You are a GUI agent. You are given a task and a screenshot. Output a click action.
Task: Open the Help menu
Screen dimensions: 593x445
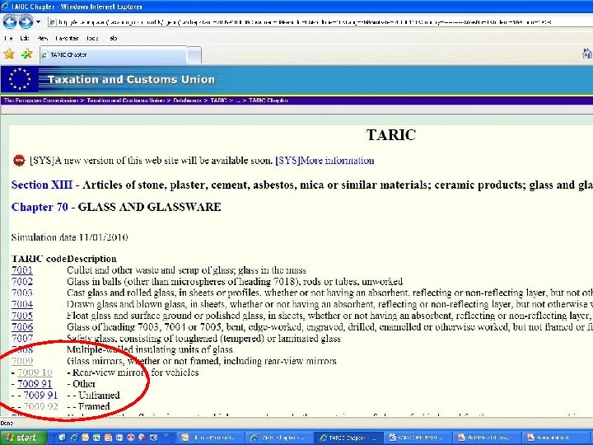[113, 38]
